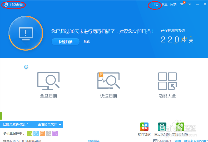Click the 消息中心 mail icon
This screenshot has width=208, height=142.
[155, 141]
